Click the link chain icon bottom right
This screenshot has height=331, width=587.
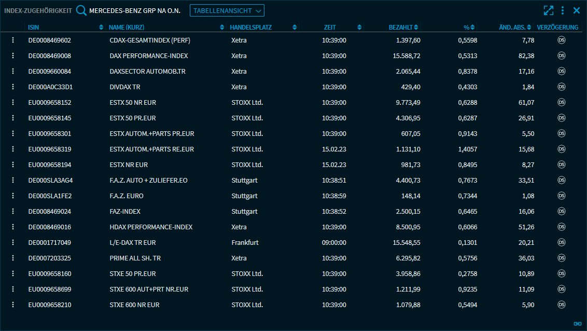577,324
